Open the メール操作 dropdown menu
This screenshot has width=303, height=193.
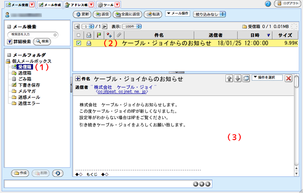pyautogui.click(x=178, y=14)
